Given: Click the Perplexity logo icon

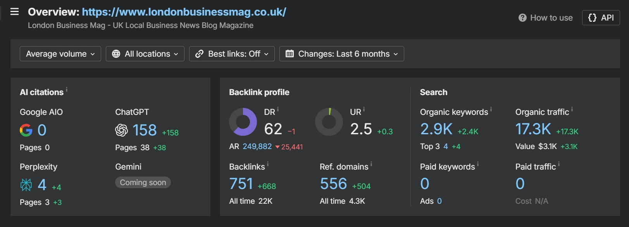Looking at the screenshot, I should pyautogui.click(x=26, y=185).
